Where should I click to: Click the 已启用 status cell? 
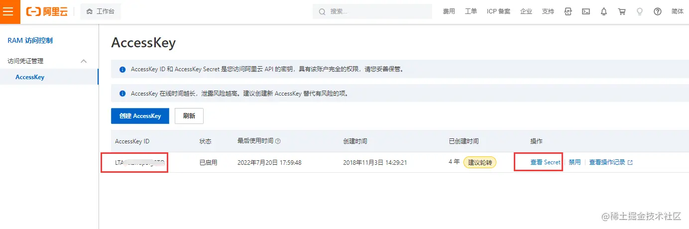click(x=208, y=162)
